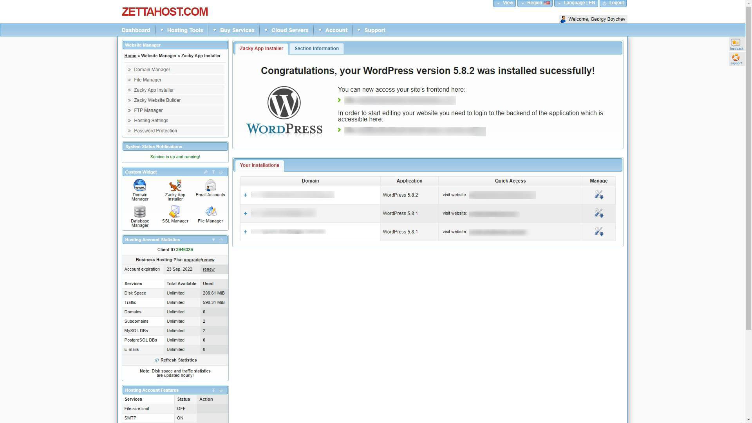The image size is (752, 423).
Task: Expand the Cloud Servers menu
Action: coord(286,30)
